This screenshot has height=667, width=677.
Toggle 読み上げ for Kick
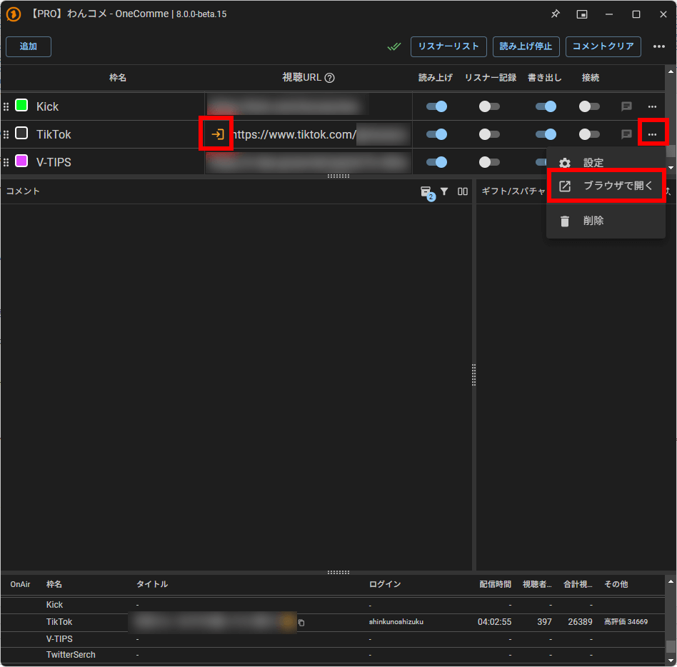pos(436,106)
